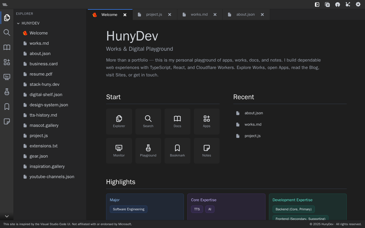Open Search in the activity bar
Image resolution: width=365 pixels, height=228 pixels.
coord(7,32)
